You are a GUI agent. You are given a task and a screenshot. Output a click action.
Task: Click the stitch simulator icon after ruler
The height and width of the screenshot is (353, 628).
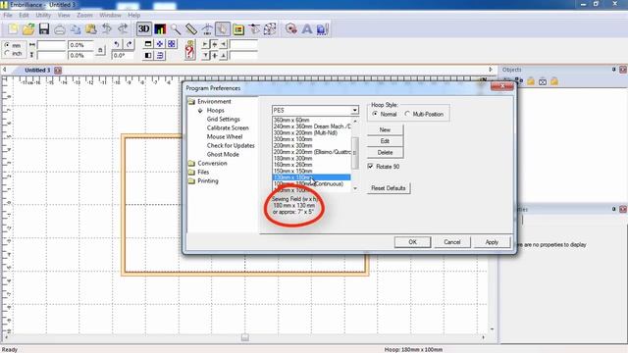pos(207,28)
